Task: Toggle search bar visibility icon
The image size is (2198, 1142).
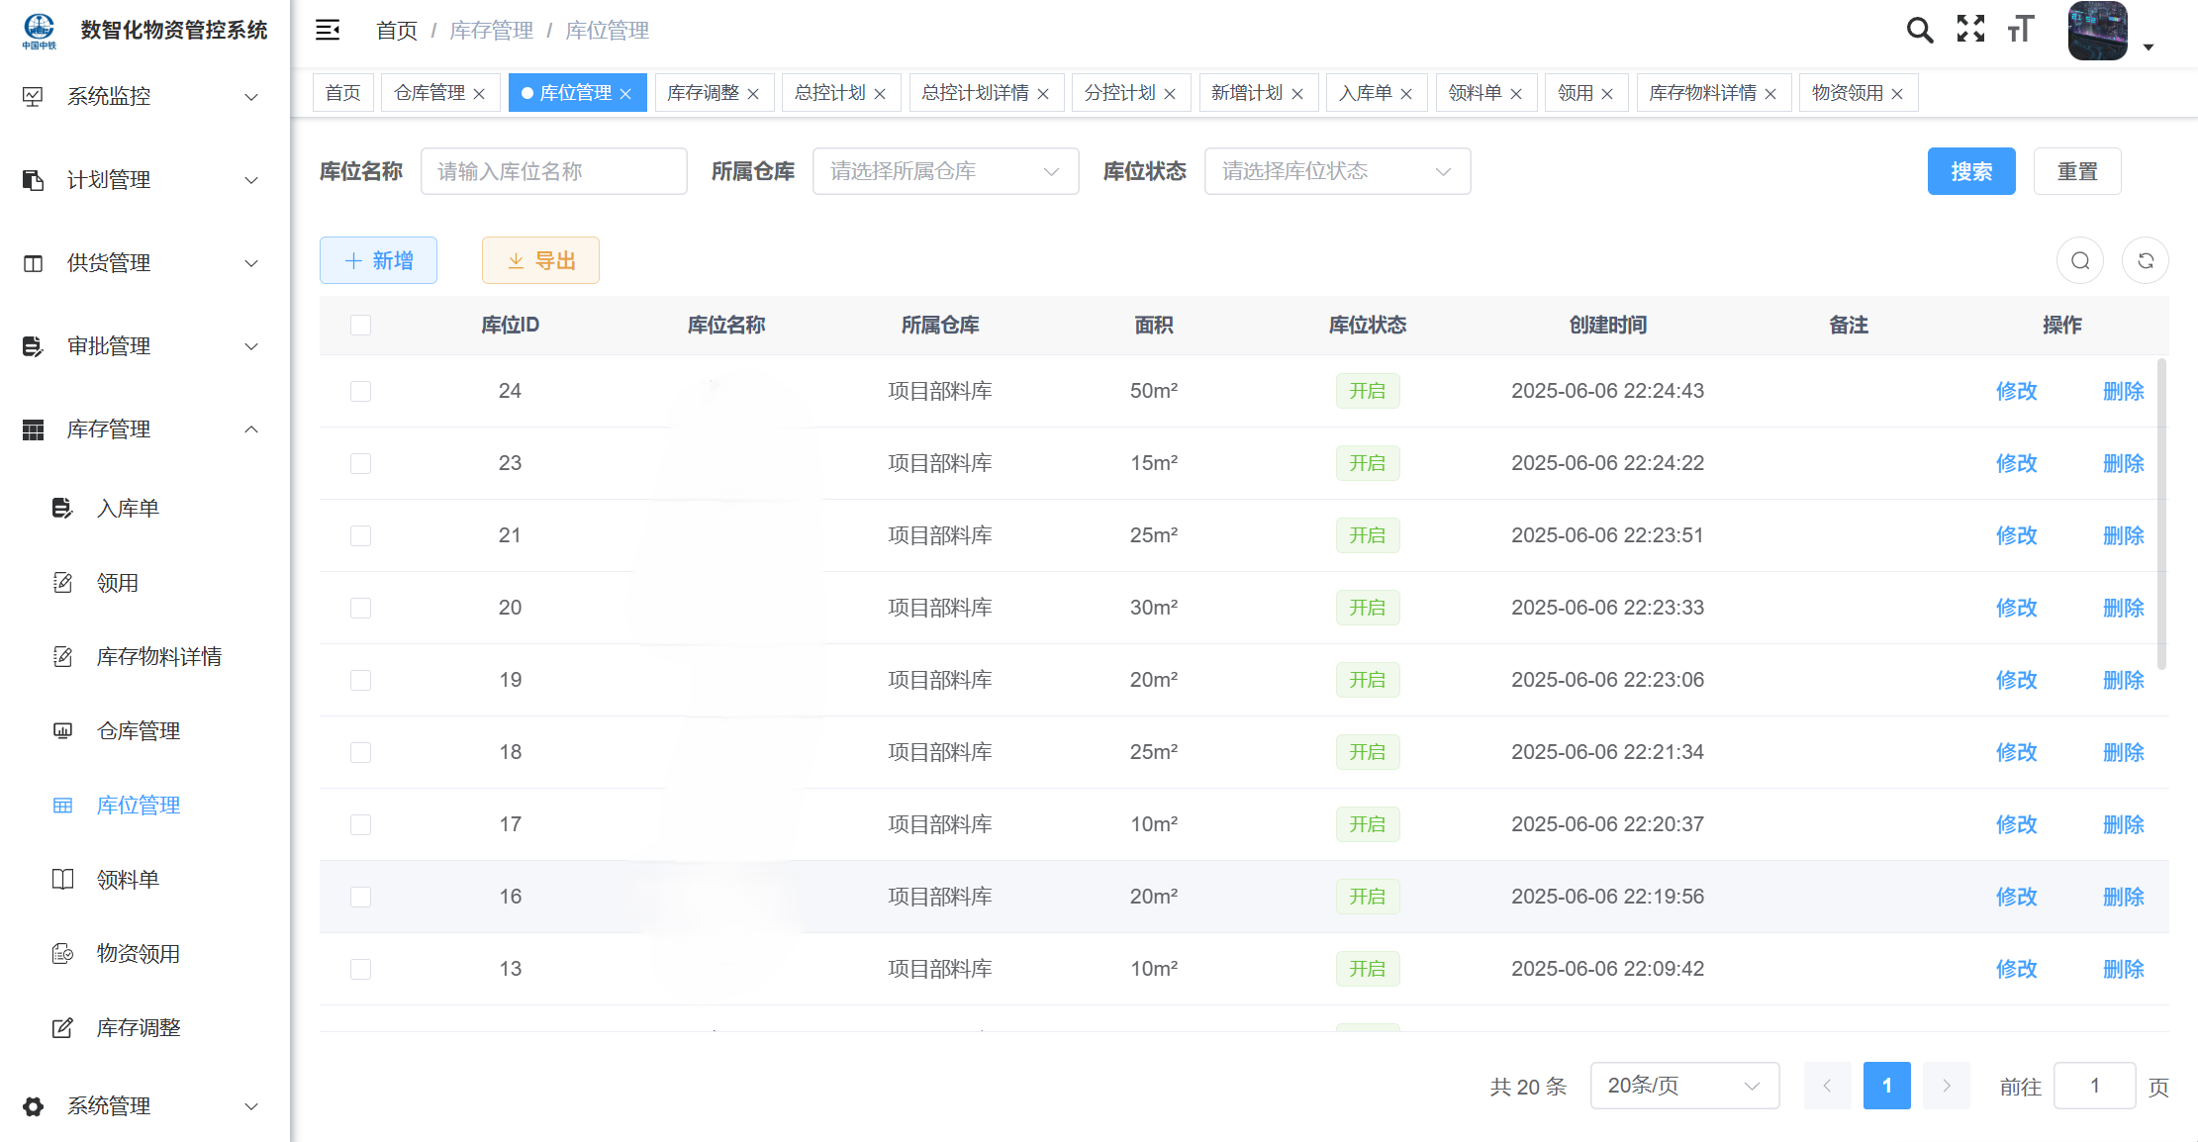Action: 2079,260
